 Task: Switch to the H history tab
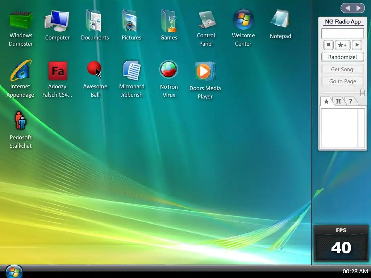tap(338, 101)
